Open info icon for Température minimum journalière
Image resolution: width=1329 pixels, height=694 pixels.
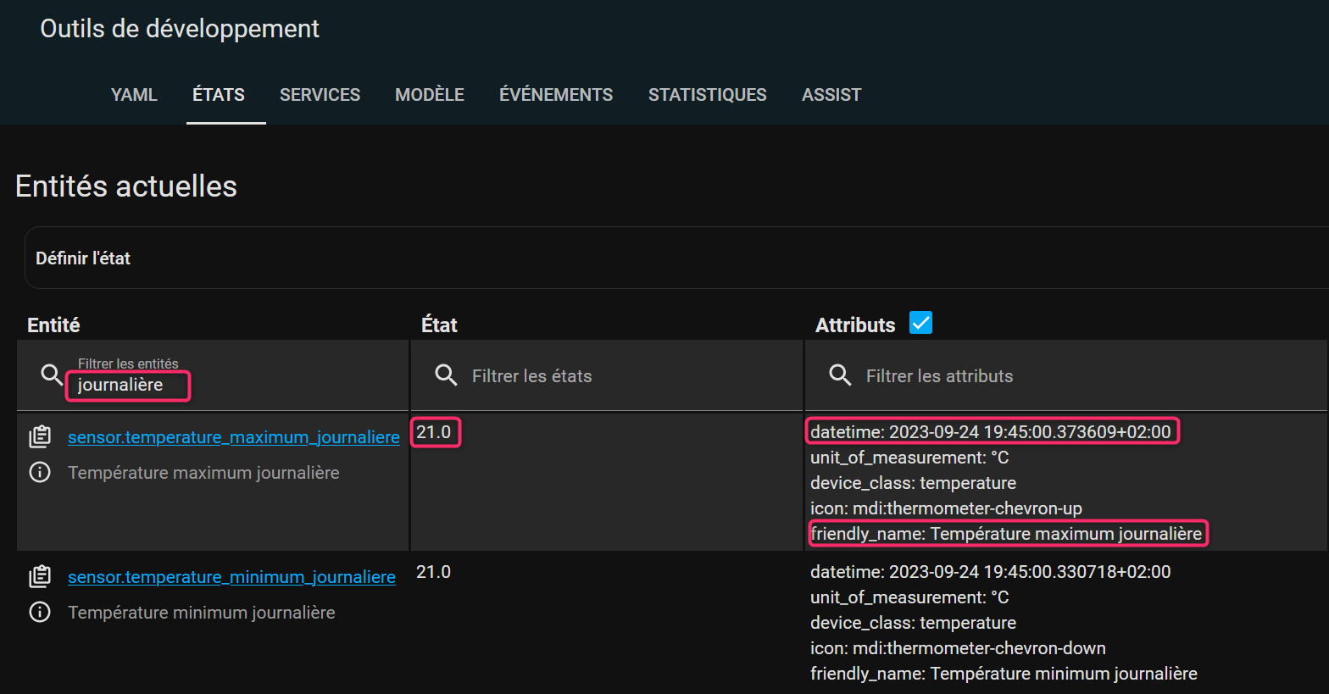tap(40, 612)
